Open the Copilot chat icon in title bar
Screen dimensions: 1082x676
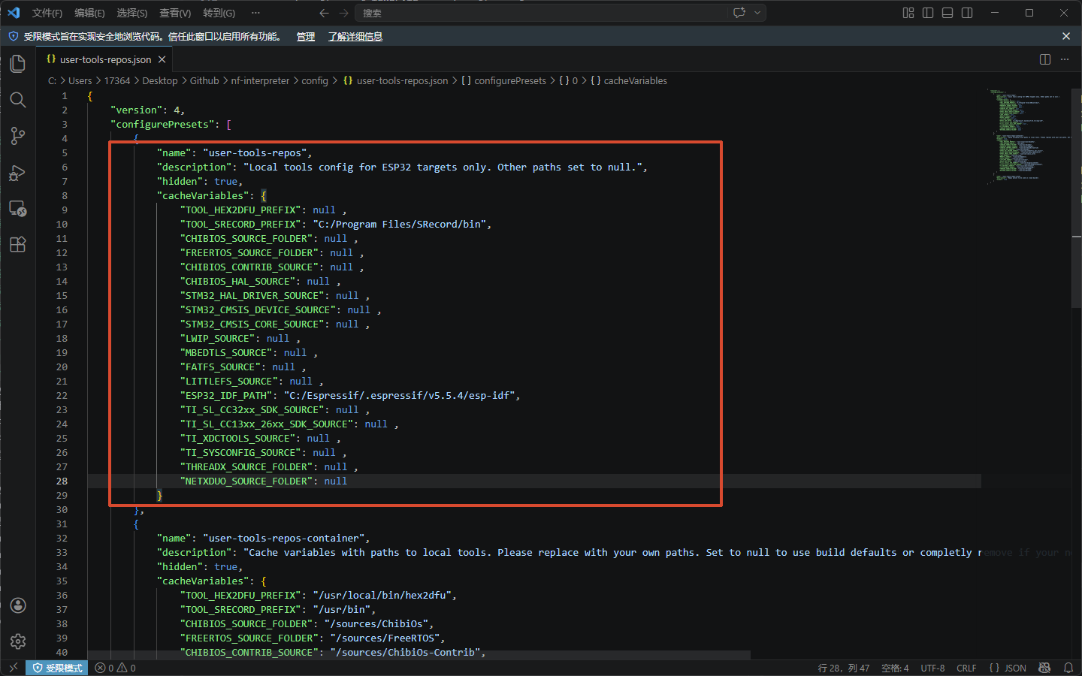pos(739,13)
